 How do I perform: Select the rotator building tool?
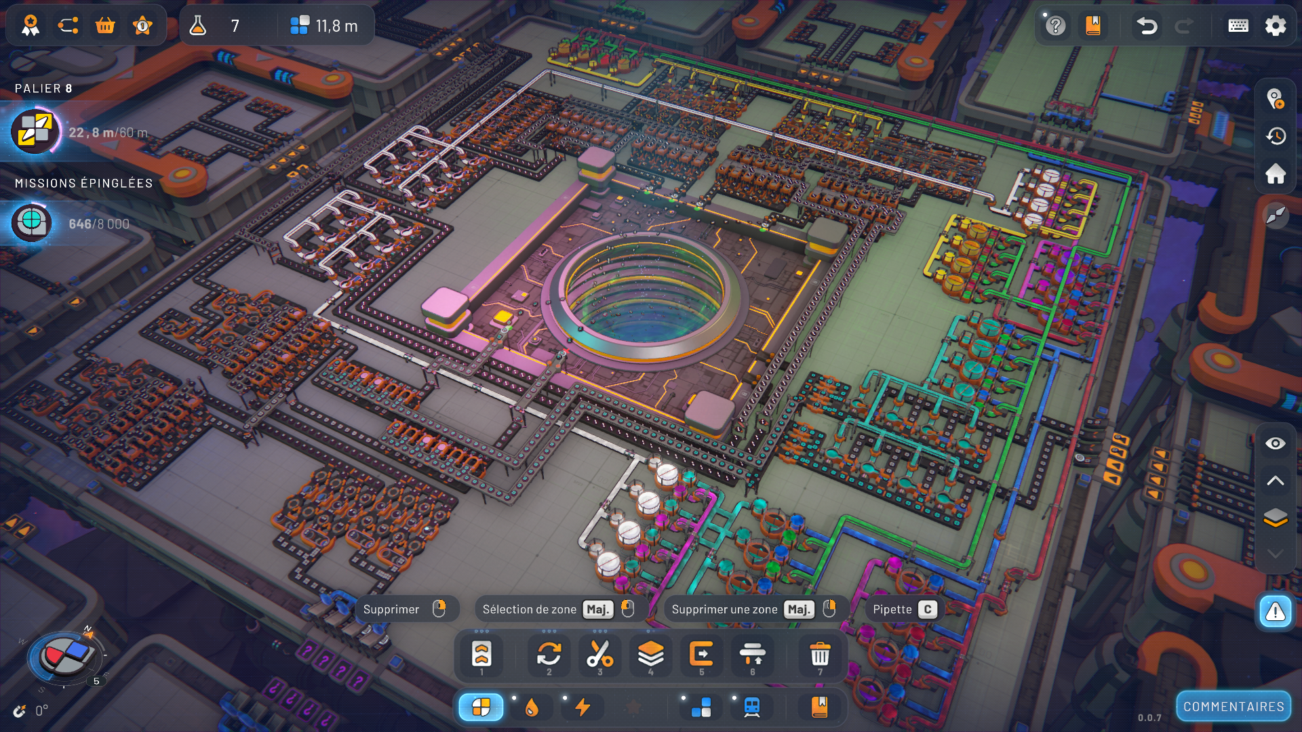pos(549,655)
